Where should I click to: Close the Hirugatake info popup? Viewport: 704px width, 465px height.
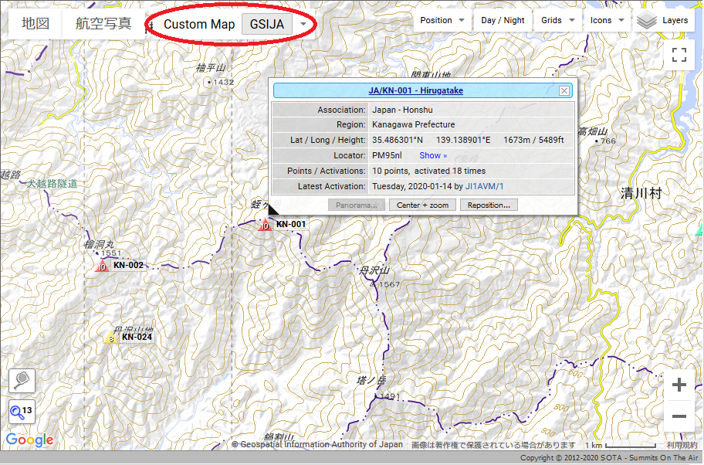(x=564, y=90)
